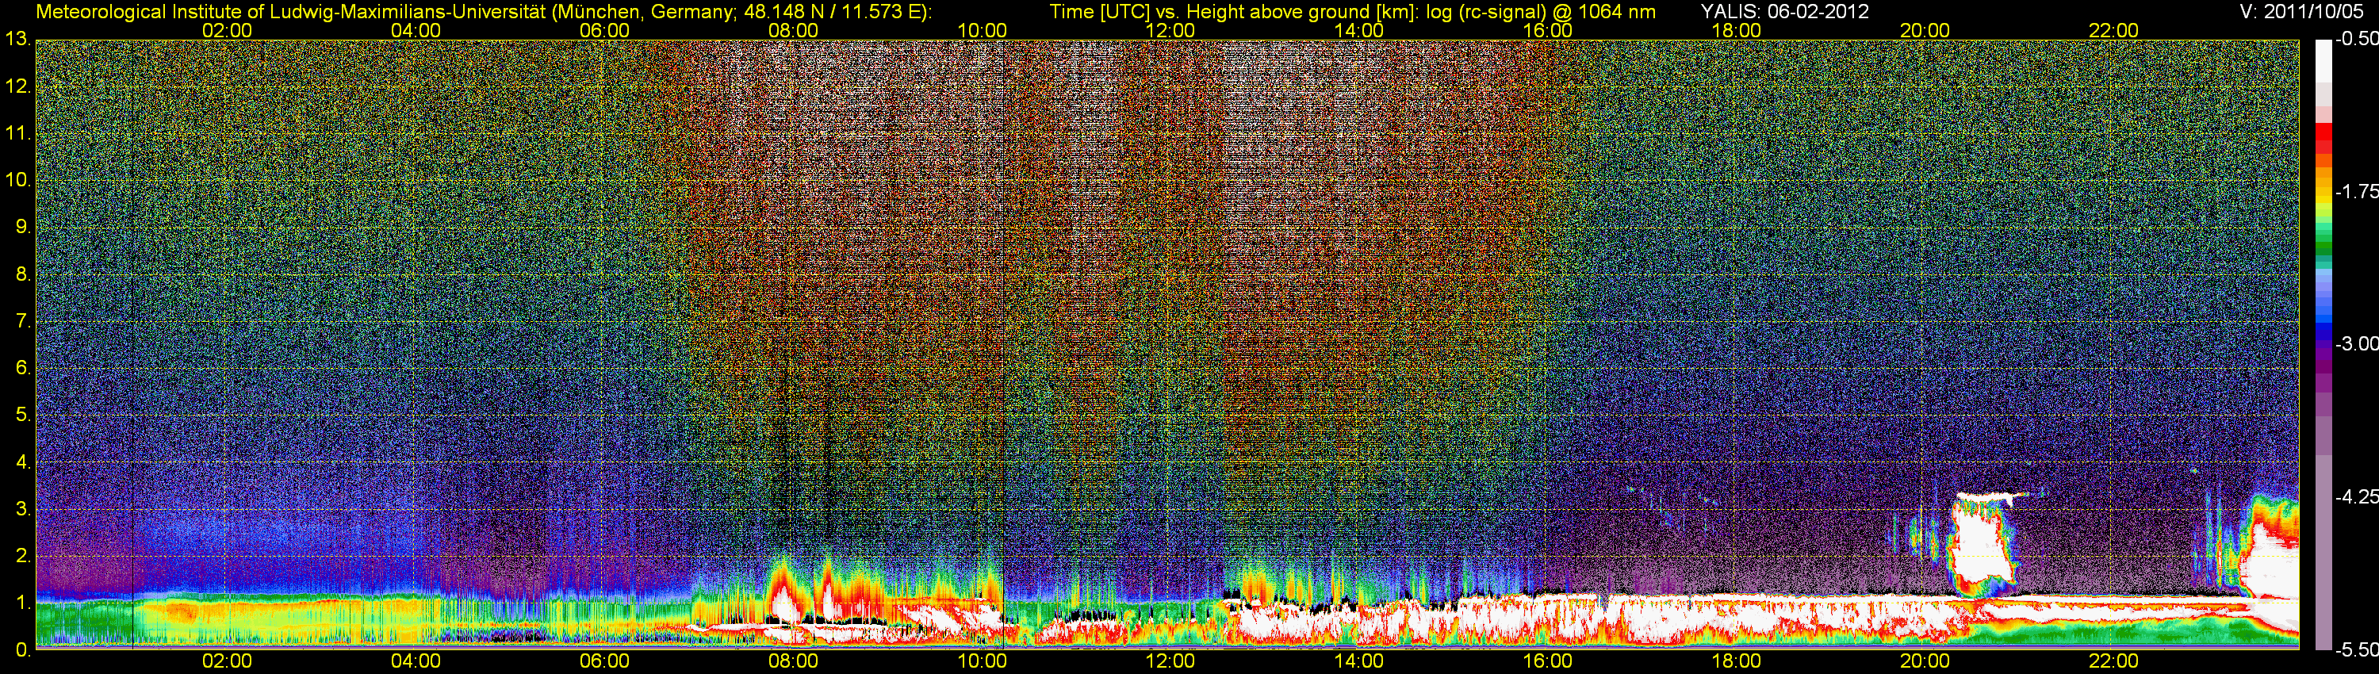Select the 12 km height axis label
2379x674 pixels.
(x=17, y=86)
